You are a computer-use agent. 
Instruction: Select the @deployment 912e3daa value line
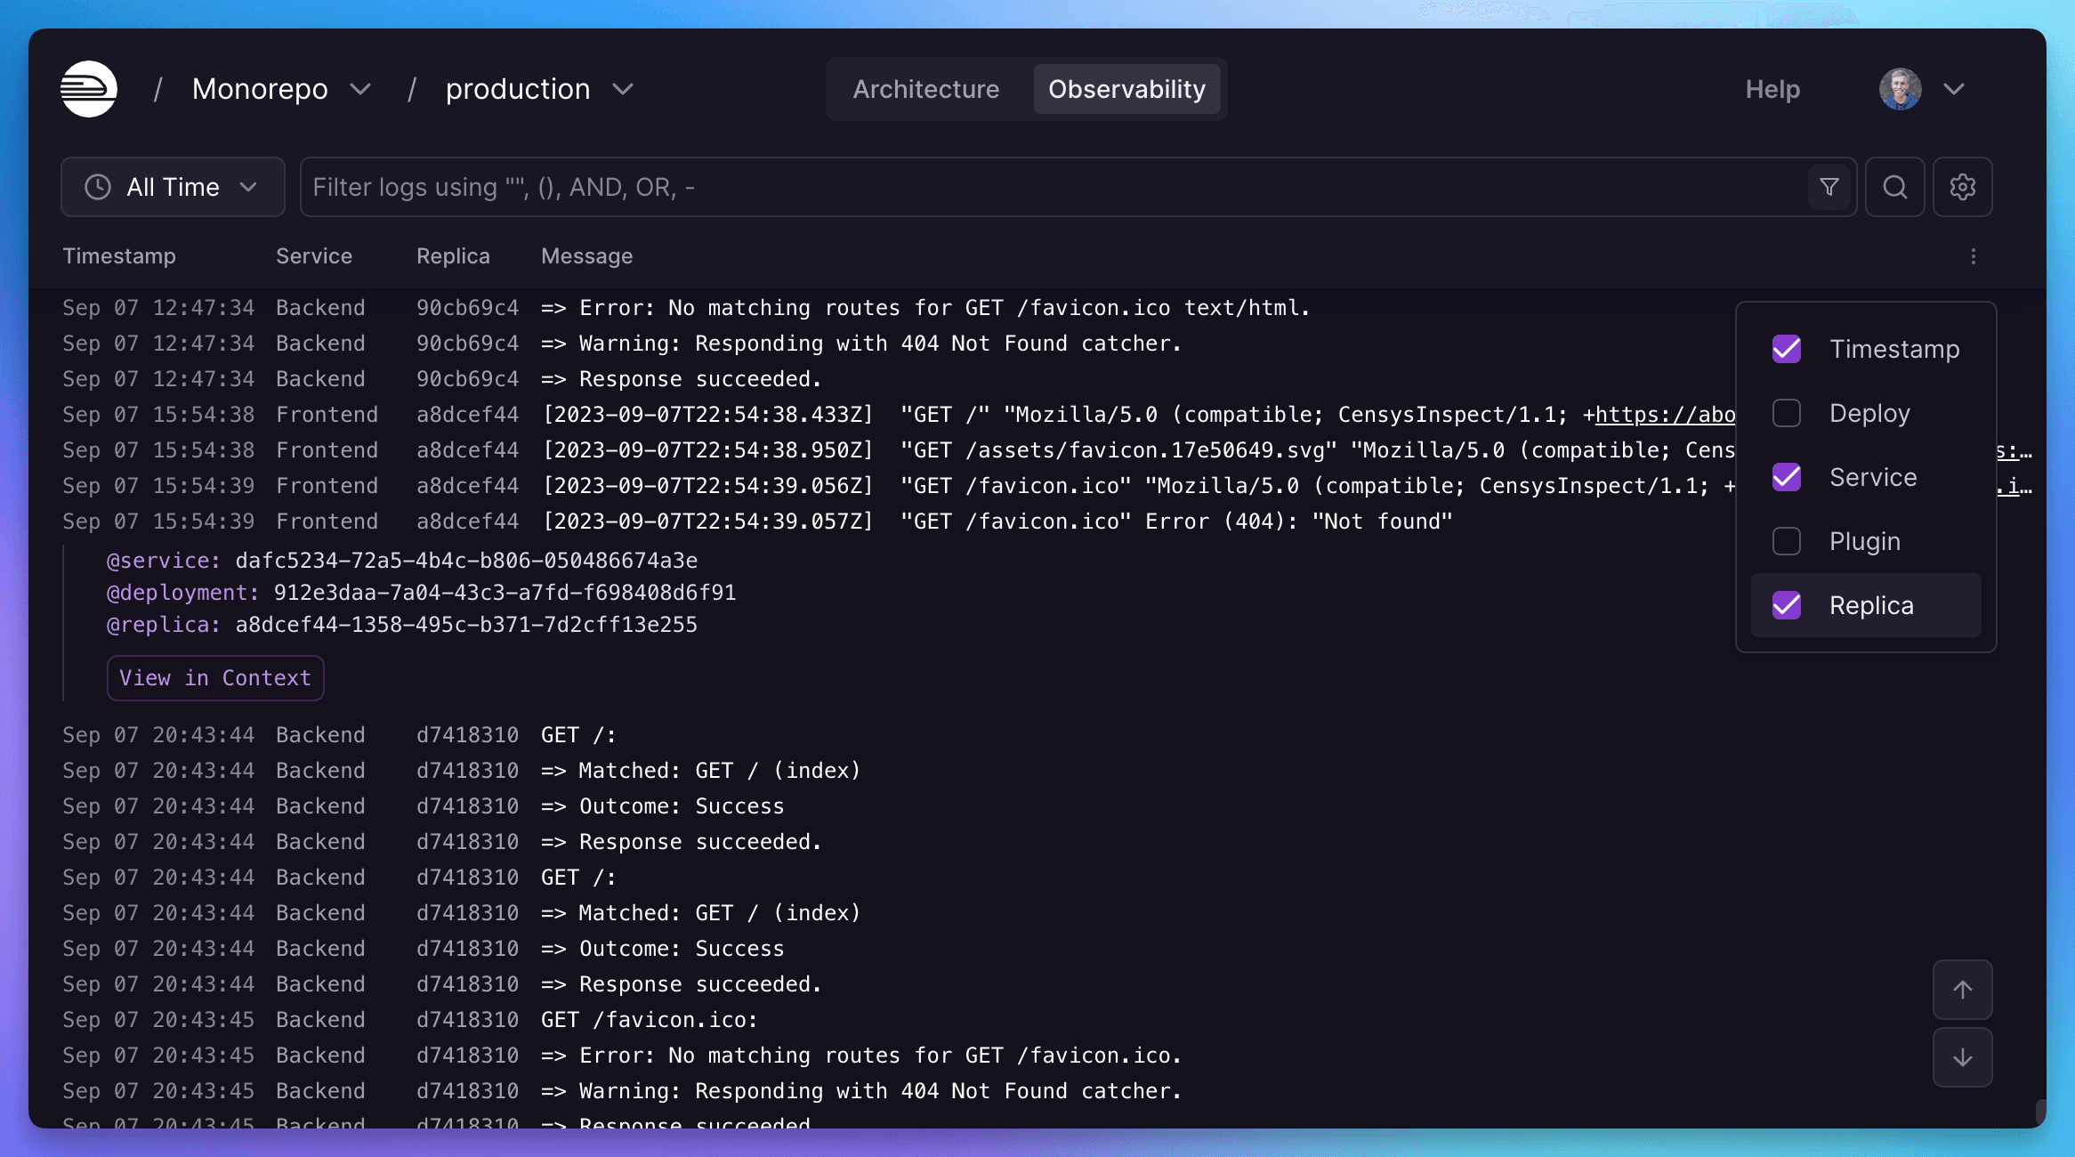422,593
